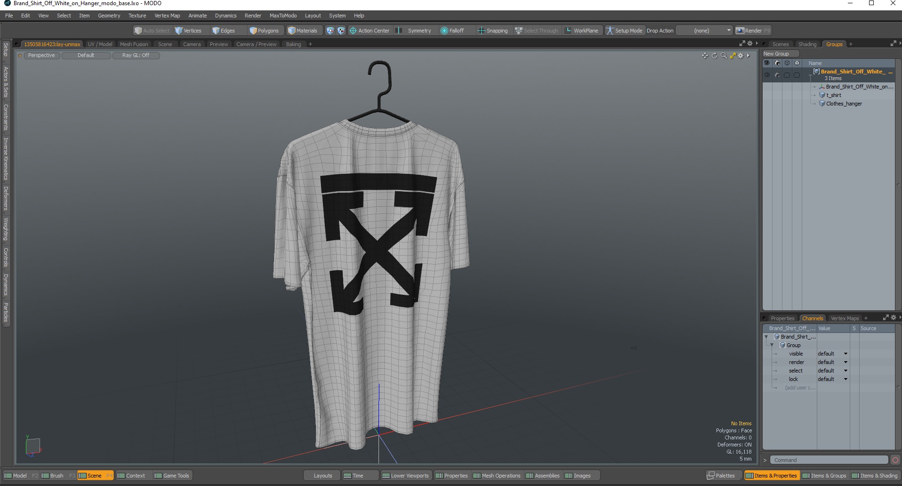Click viewport zoom magnifier icon
Screen dimensions: 902x486
click(x=724, y=56)
